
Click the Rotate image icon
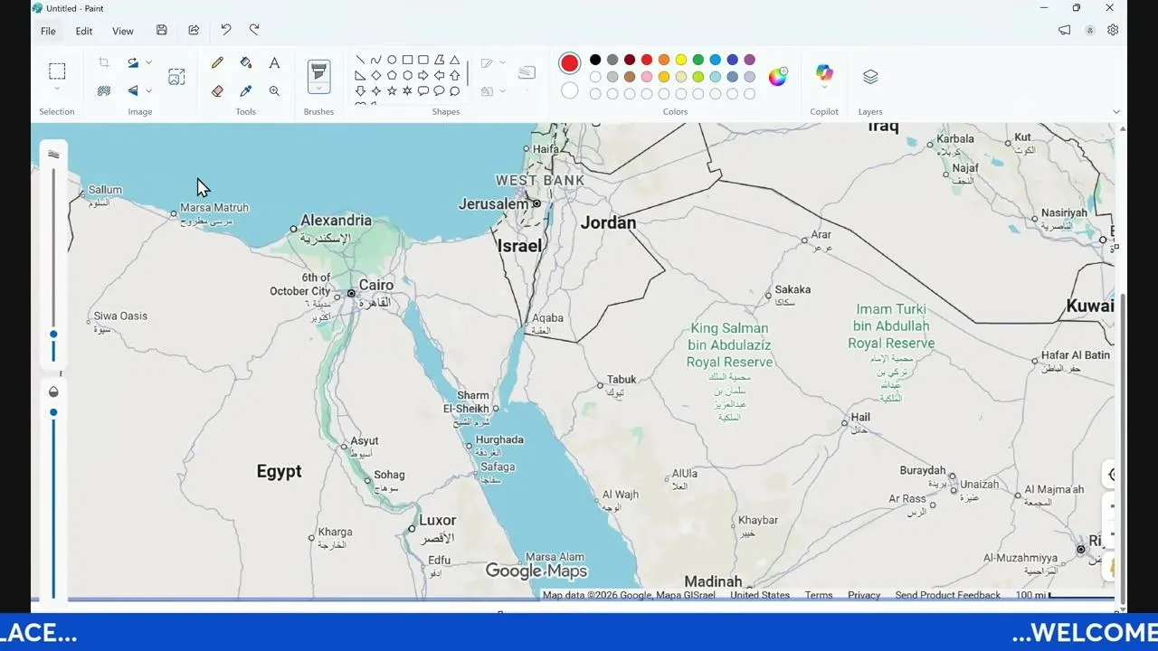click(x=133, y=63)
